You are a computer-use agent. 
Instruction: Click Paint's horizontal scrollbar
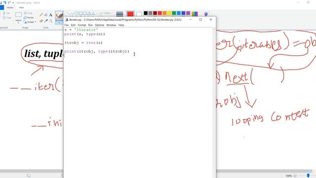[264, 171]
